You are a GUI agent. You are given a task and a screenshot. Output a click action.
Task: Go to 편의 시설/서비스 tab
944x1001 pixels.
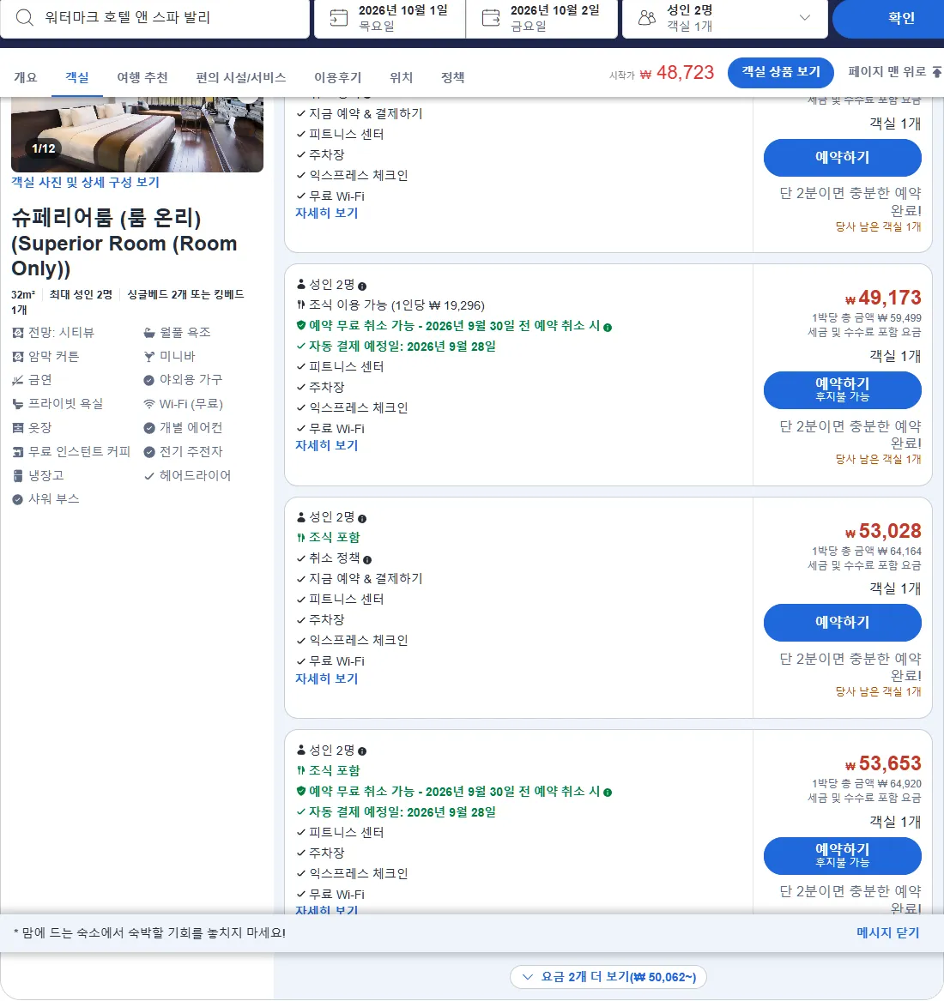[x=241, y=77]
